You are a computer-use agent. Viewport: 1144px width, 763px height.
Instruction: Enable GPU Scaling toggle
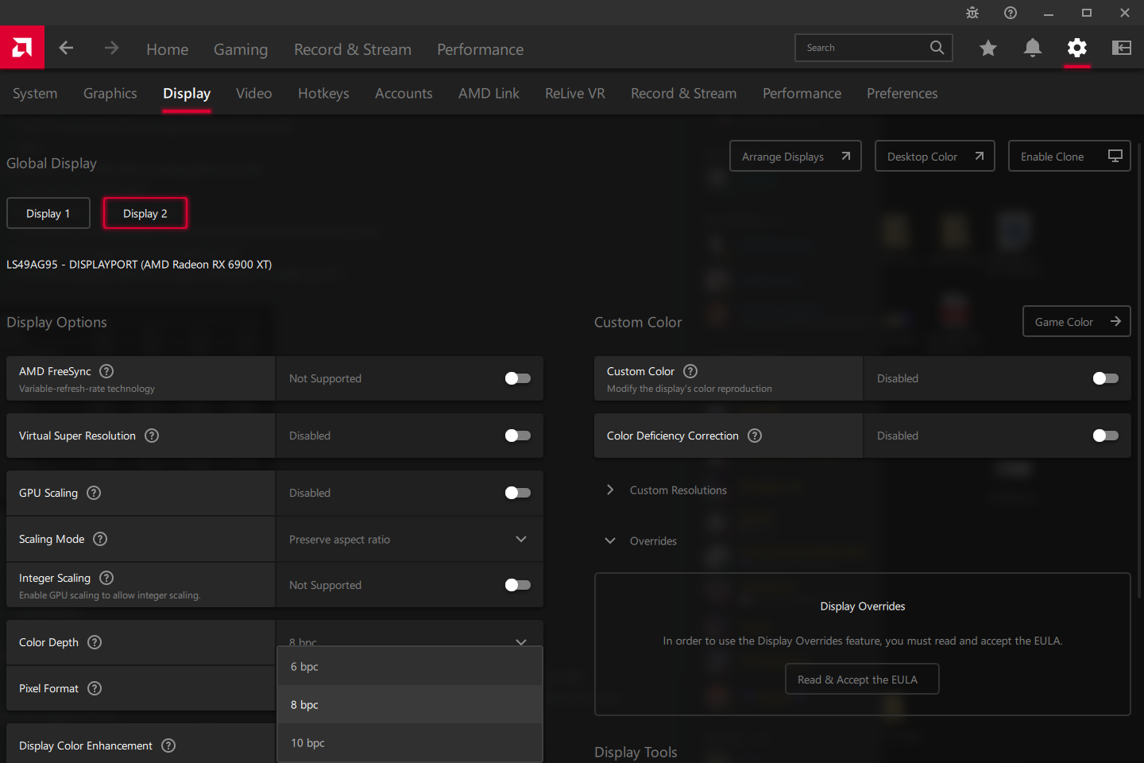(x=518, y=493)
